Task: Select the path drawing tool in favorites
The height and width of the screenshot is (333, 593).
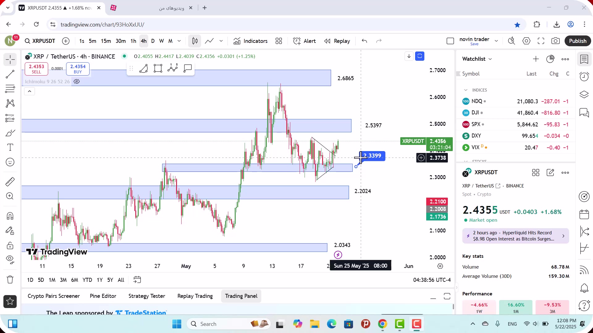Action: [143, 68]
